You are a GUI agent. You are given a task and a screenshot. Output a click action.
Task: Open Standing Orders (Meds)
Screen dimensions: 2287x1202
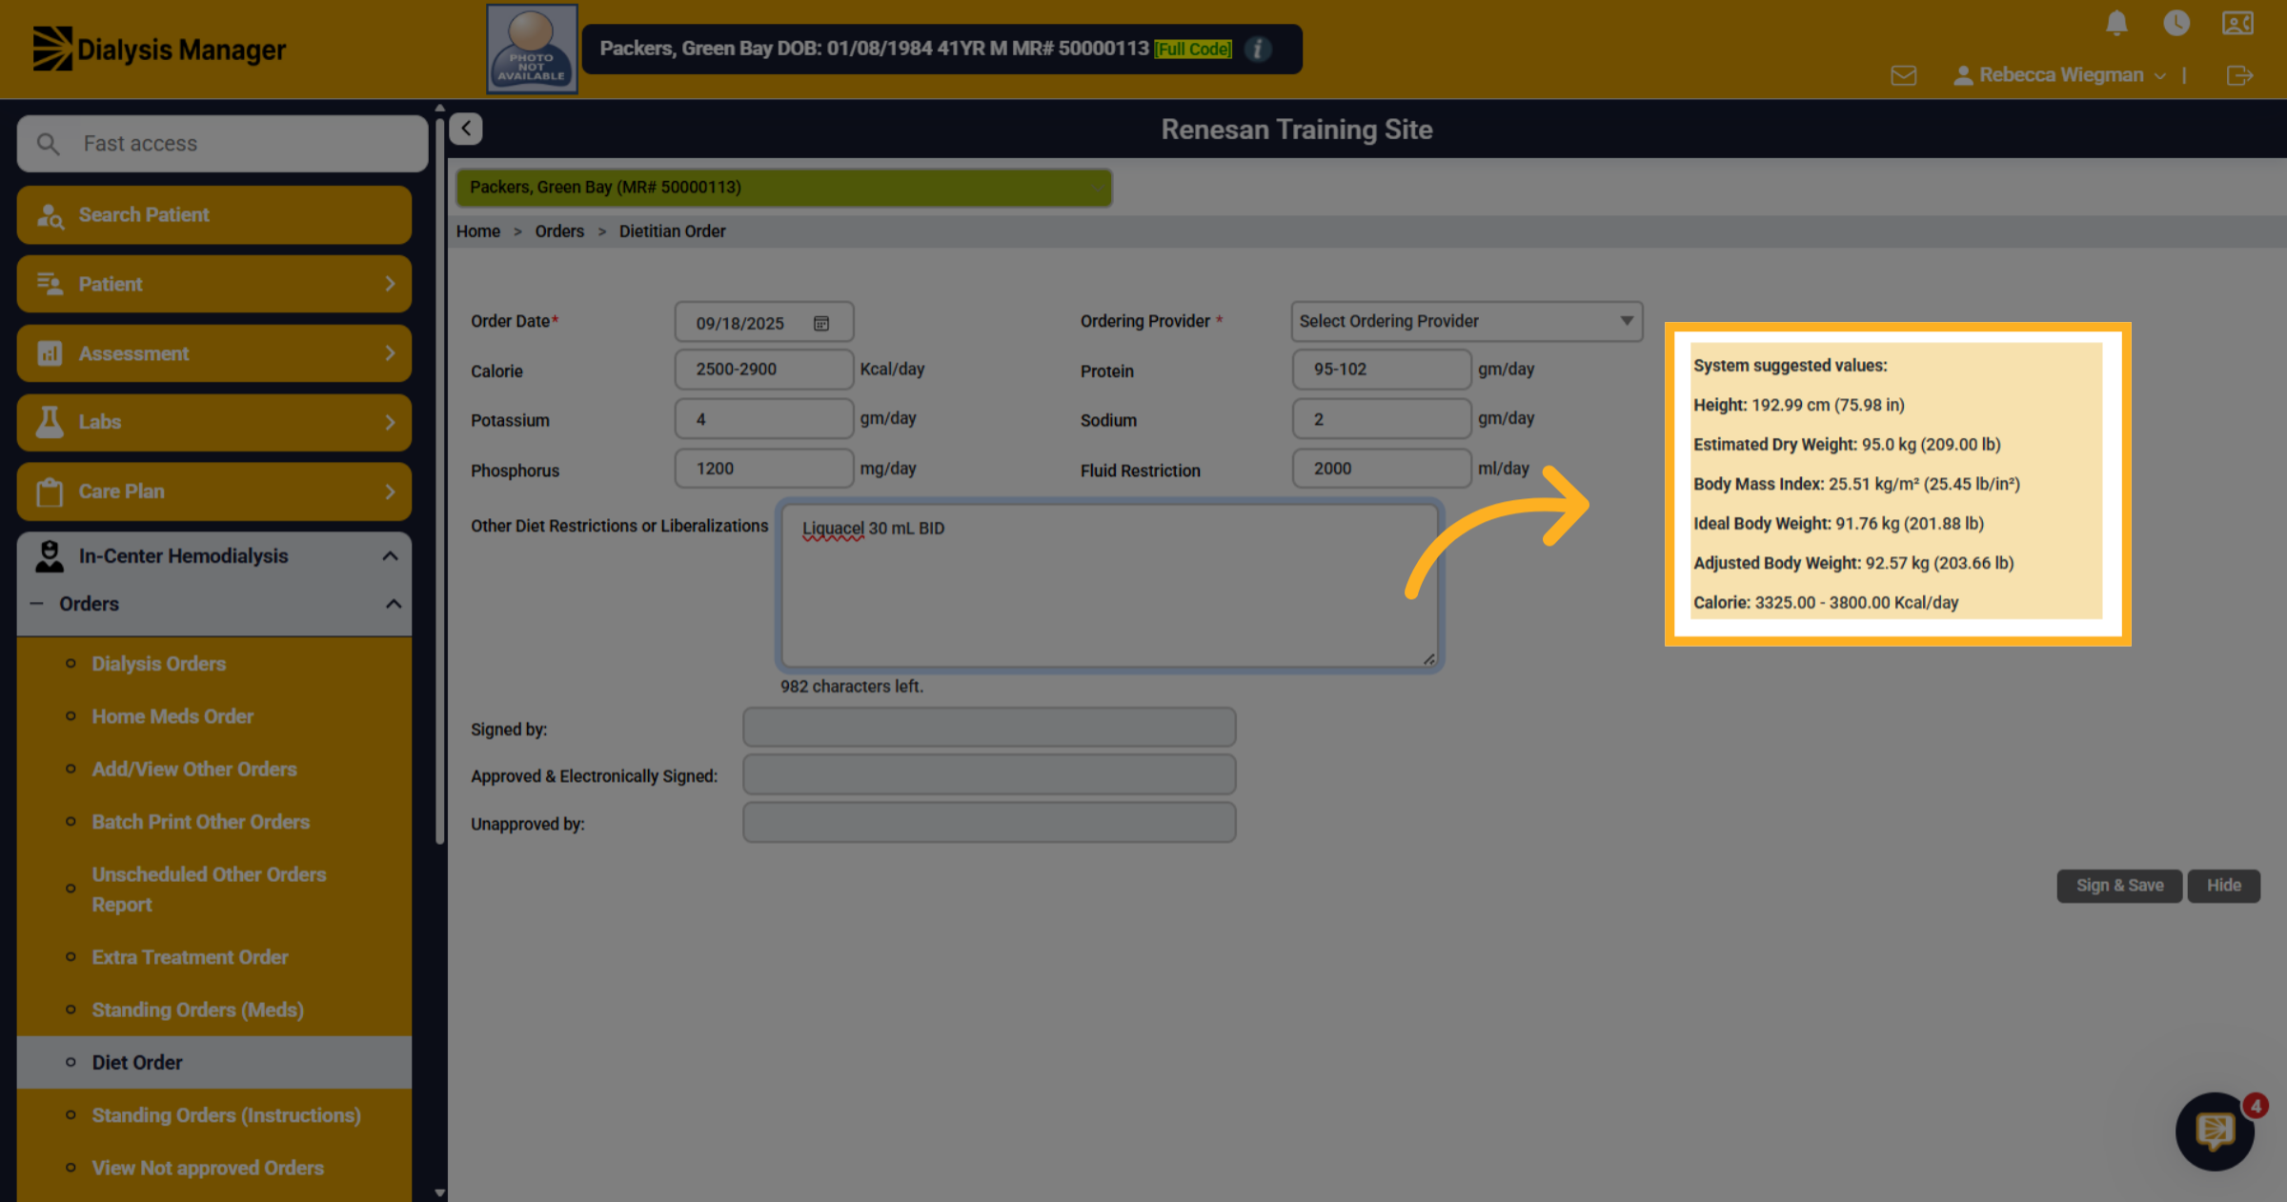click(x=197, y=1010)
